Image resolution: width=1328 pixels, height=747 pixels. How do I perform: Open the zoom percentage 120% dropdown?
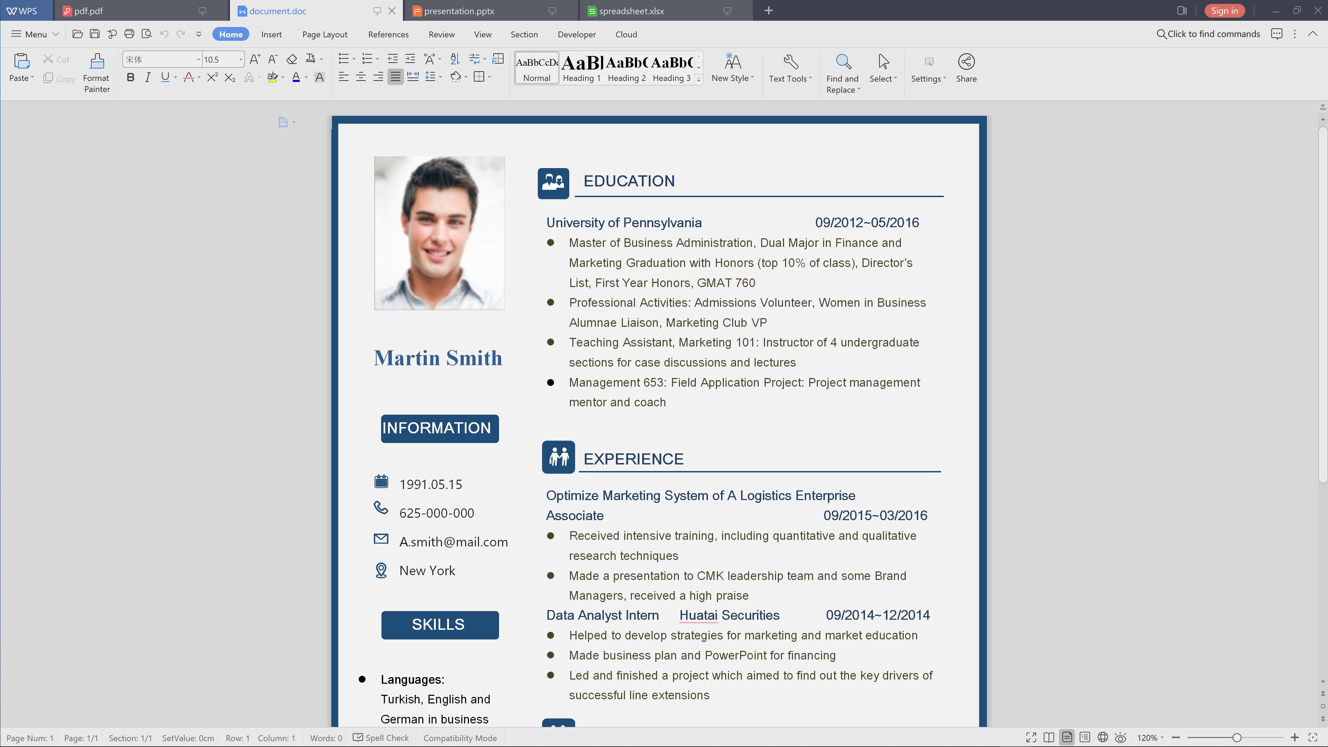point(1151,738)
